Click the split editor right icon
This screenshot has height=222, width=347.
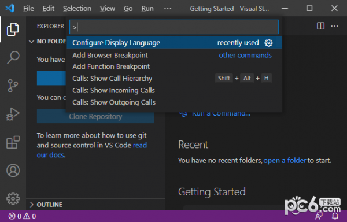pyautogui.click(x=320, y=26)
